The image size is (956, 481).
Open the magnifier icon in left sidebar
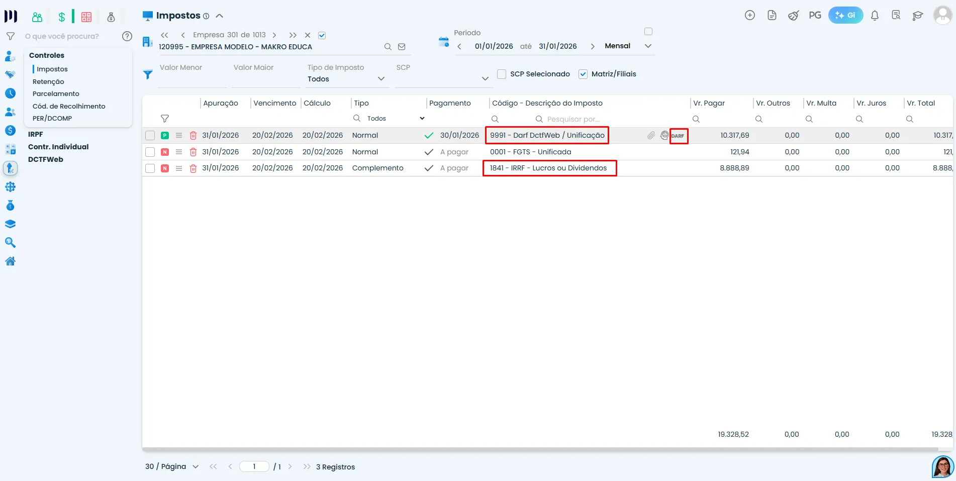pyautogui.click(x=10, y=242)
